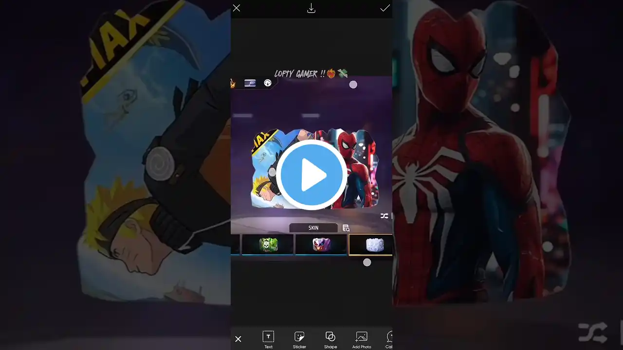
Task: Open the SKIN tab
Action: click(x=313, y=228)
